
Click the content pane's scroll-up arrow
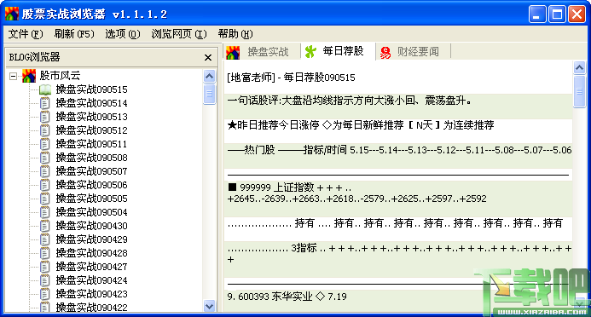(x=579, y=68)
